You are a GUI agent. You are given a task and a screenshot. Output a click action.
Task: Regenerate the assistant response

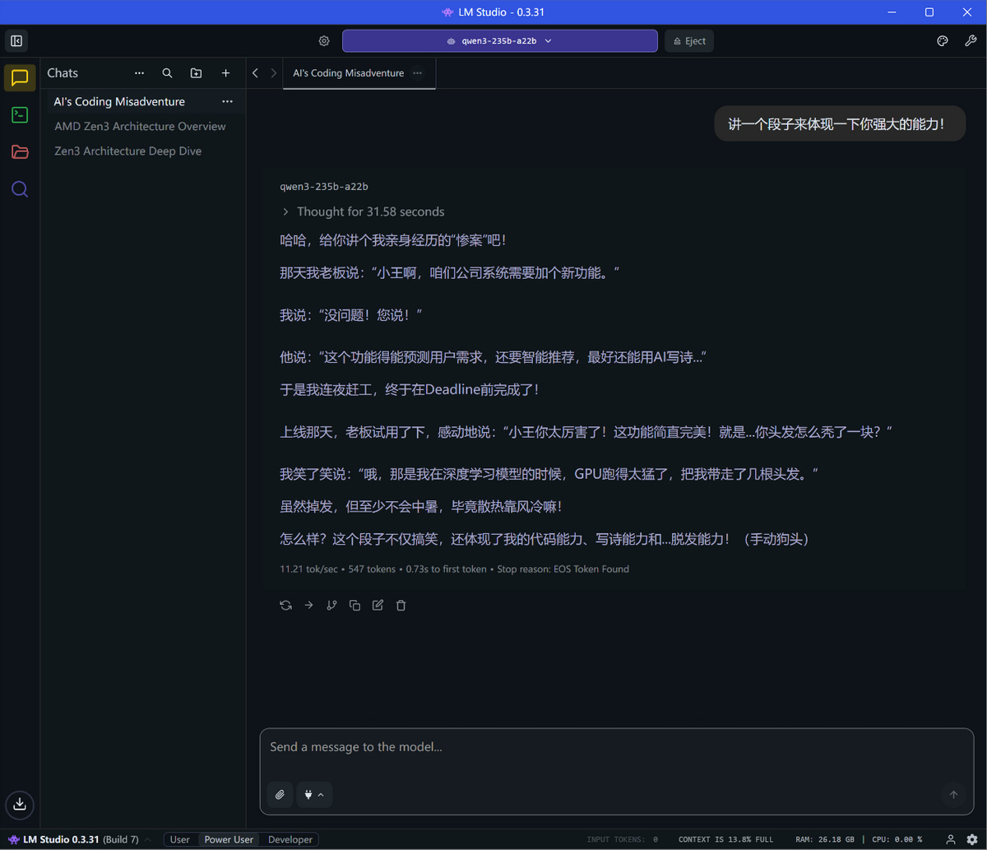coord(285,605)
